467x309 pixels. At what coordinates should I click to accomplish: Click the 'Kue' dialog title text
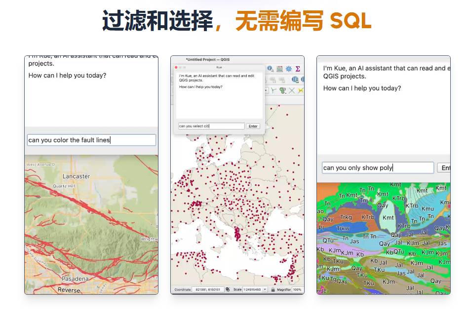tap(219, 67)
